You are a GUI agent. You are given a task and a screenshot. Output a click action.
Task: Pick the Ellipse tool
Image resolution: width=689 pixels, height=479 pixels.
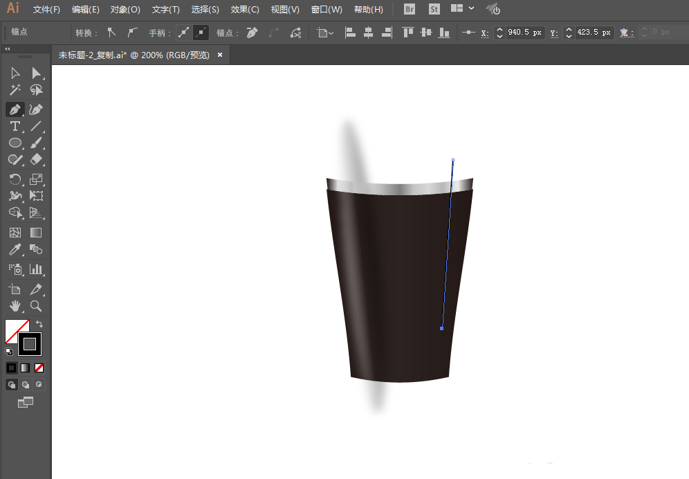15,143
